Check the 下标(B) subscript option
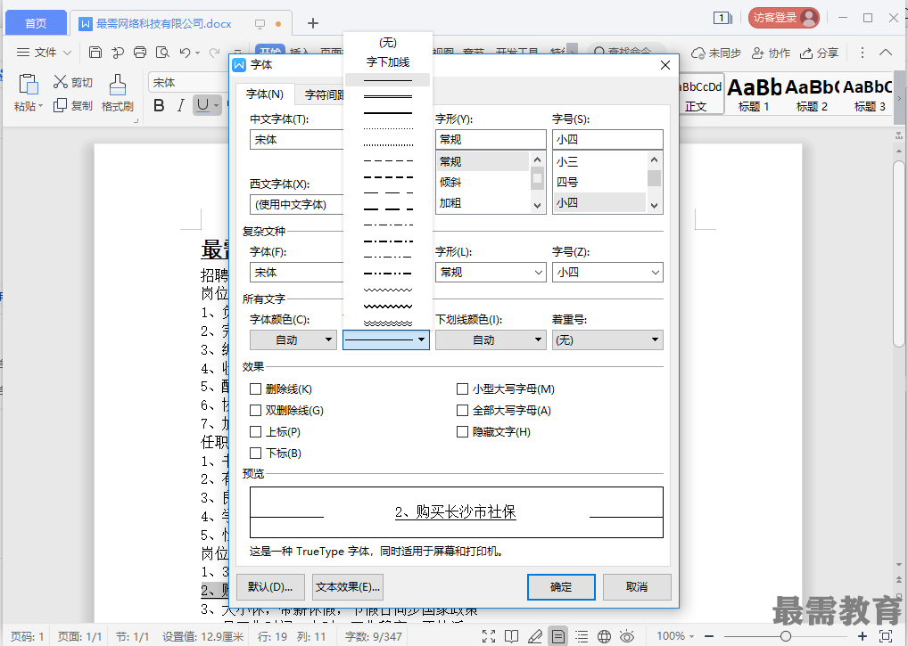This screenshot has height=646, width=908. (255, 453)
